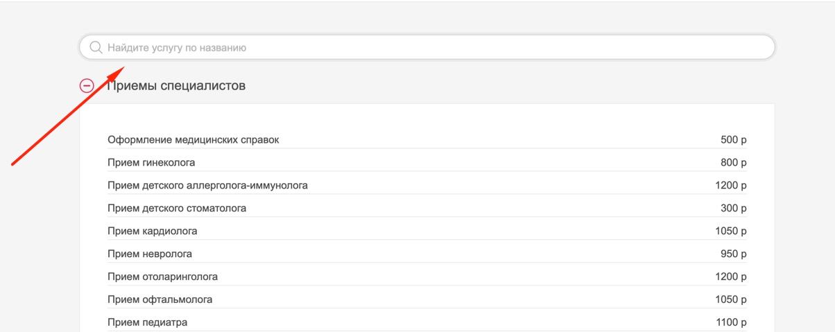Click the 1100 р price for педиатр
The width and height of the screenshot is (835, 332).
pos(731,322)
